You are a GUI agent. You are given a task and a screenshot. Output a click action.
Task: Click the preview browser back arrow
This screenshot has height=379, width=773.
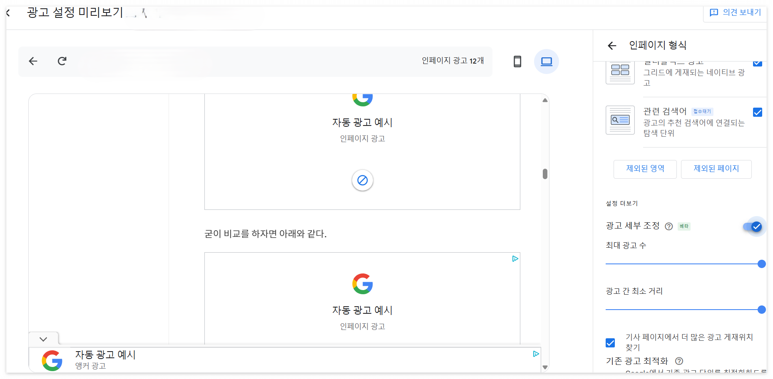[33, 61]
